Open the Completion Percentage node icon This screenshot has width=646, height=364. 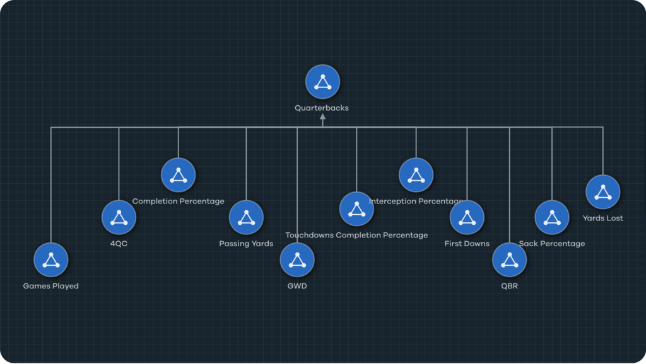click(x=178, y=175)
